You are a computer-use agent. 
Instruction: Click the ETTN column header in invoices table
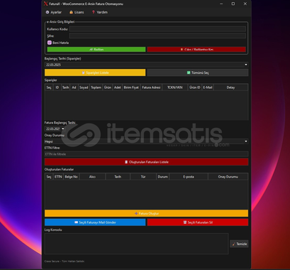pos(58,177)
